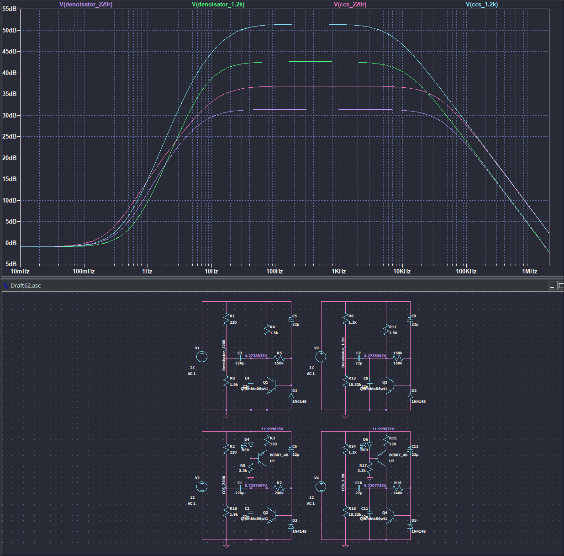Click the 9.7297735V node voltage label

pos(375,486)
